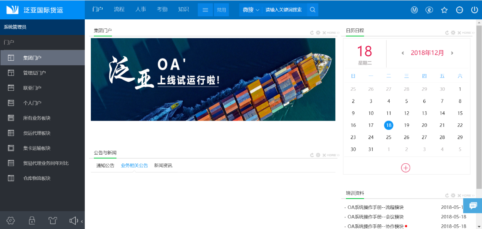This screenshot has height=229, width=482.
Task: Open OA系统操作手册--会议模块 link
Action: coord(376,217)
